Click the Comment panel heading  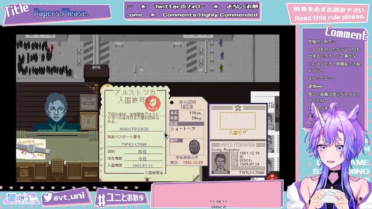(346, 33)
